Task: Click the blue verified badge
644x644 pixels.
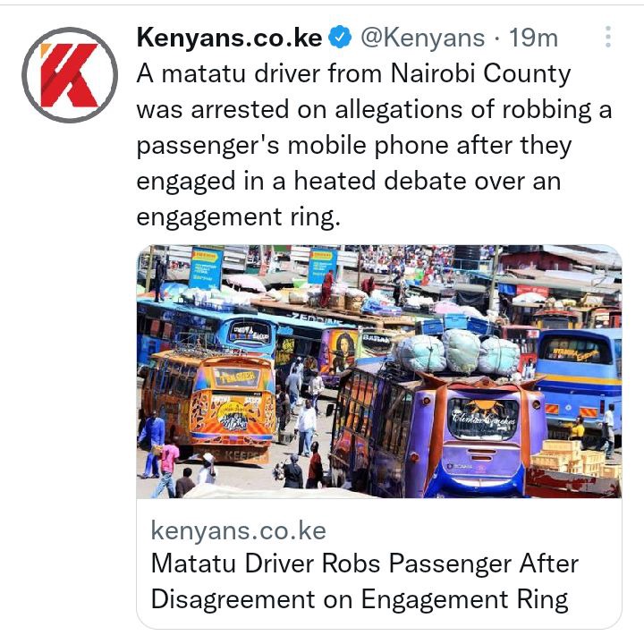Action: tap(340, 38)
